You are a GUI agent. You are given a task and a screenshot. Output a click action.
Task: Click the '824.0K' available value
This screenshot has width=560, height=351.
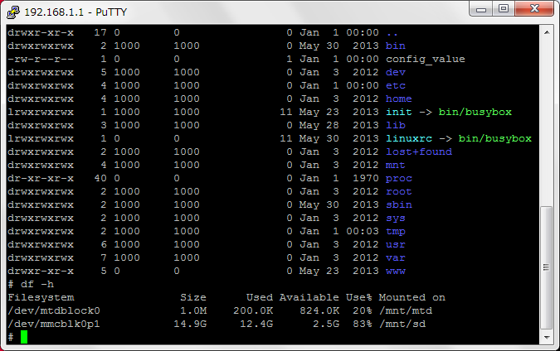319,310
